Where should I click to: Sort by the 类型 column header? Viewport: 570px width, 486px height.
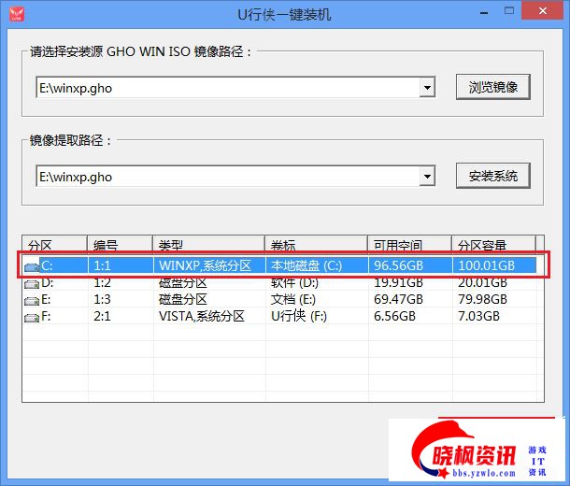click(207, 245)
